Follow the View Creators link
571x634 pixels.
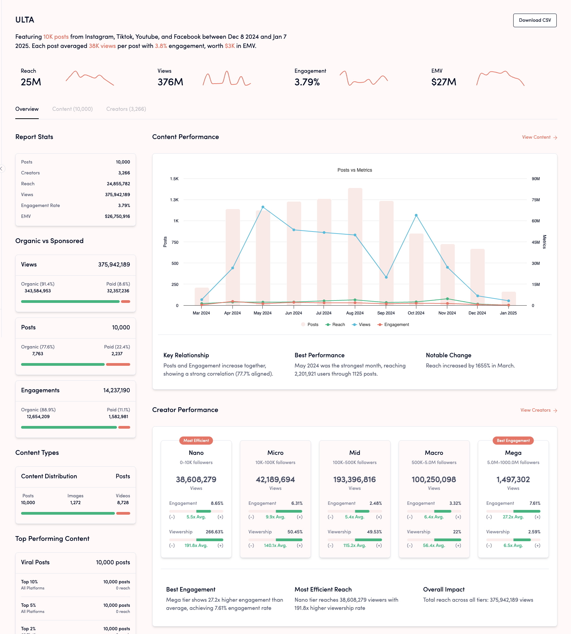pos(535,410)
